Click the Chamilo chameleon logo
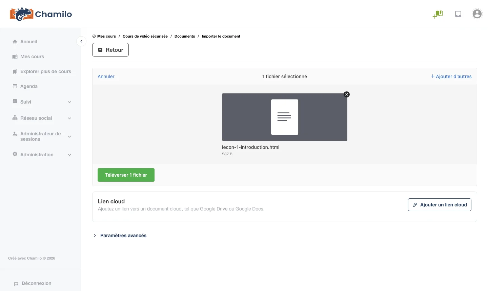The width and height of the screenshot is (488, 291). click(41, 14)
